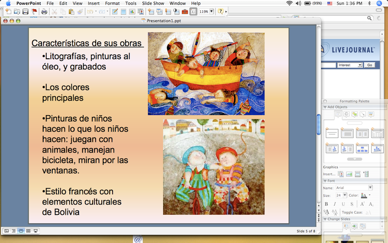388x243 pixels.
Task: Click the Undo arrow icon
Action: [90, 11]
